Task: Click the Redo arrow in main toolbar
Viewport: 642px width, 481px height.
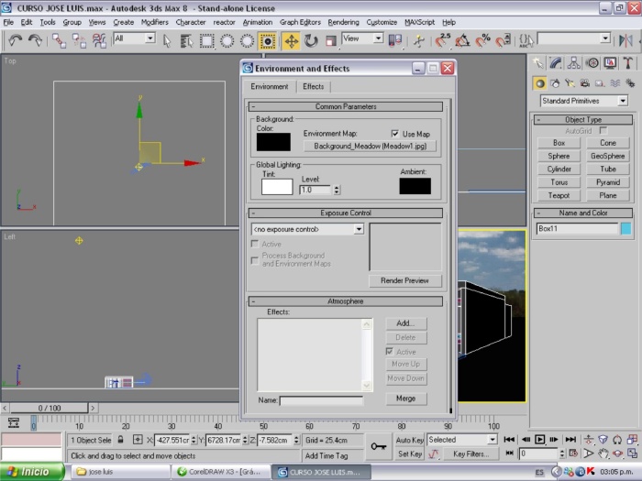Action: pyautogui.click(x=35, y=40)
